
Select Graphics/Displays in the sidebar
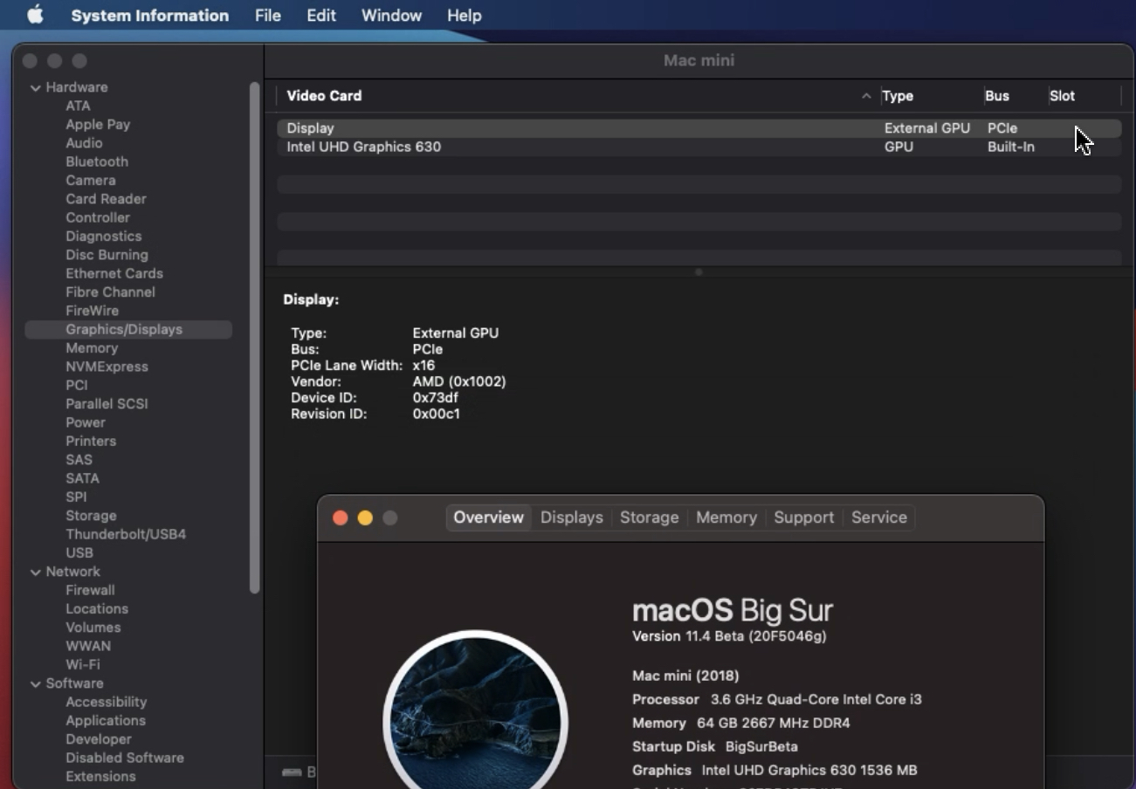128,329
